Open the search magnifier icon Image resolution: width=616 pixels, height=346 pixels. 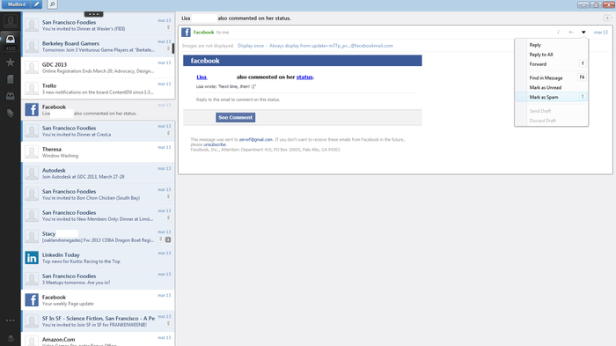(52, 4)
